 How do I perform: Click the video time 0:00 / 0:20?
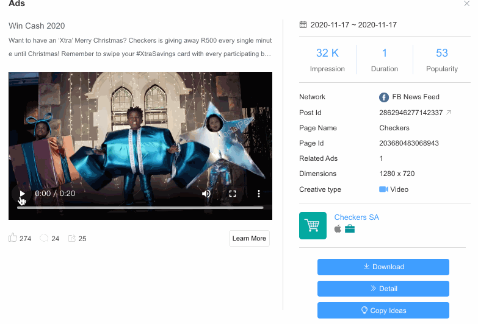pyautogui.click(x=55, y=194)
